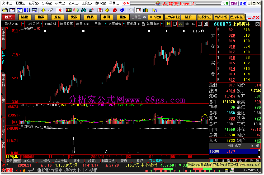Open the 日线 period triangle at chart bottom
Viewport: 264px width, 175px height.
point(16,157)
